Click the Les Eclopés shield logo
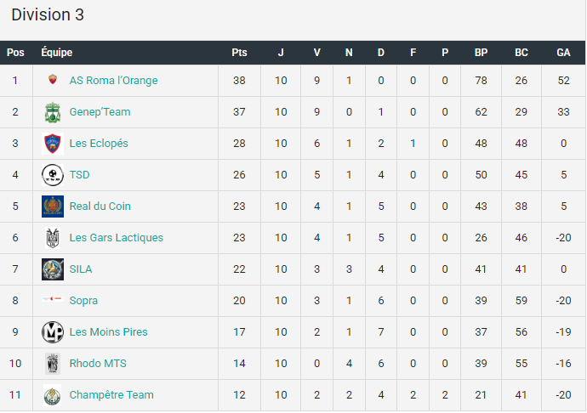The height and width of the screenshot is (413, 587). [x=53, y=144]
